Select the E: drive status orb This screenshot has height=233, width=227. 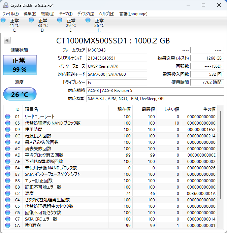point(60,20)
